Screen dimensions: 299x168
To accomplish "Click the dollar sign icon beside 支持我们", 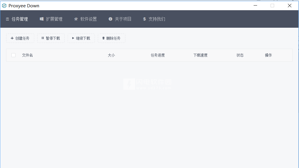I will click(x=144, y=19).
